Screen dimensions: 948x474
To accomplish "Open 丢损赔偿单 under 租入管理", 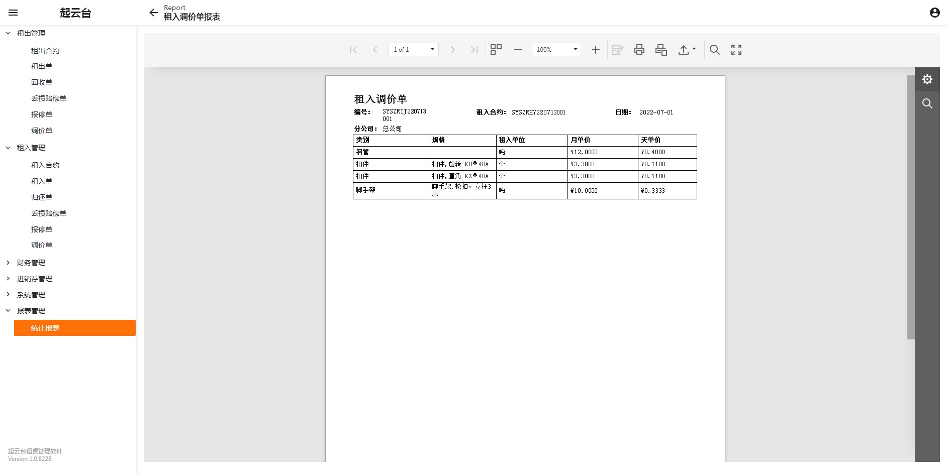I will click(49, 213).
